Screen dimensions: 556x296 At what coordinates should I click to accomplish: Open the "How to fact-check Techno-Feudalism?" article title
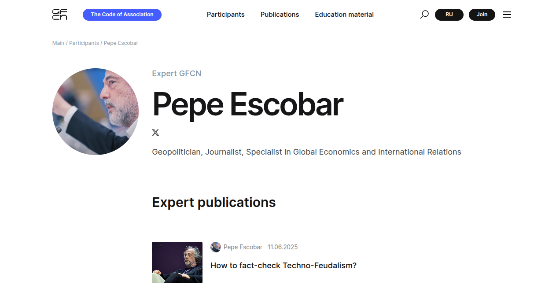284,266
